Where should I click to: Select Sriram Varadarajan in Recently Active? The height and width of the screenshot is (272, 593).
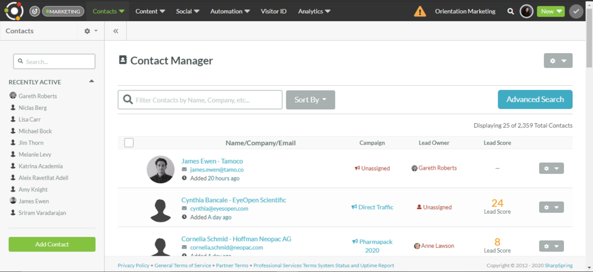click(x=42, y=213)
